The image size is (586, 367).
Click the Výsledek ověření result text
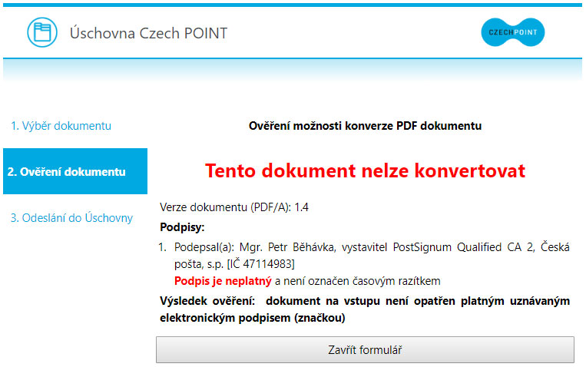click(365, 309)
